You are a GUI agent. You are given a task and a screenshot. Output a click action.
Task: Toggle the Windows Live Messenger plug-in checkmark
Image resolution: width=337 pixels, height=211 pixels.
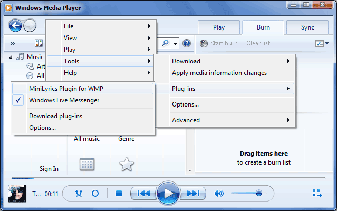coord(18,100)
